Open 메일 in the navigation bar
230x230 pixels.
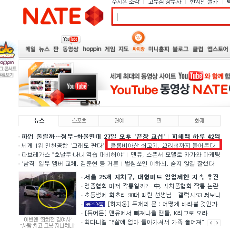[30, 49]
